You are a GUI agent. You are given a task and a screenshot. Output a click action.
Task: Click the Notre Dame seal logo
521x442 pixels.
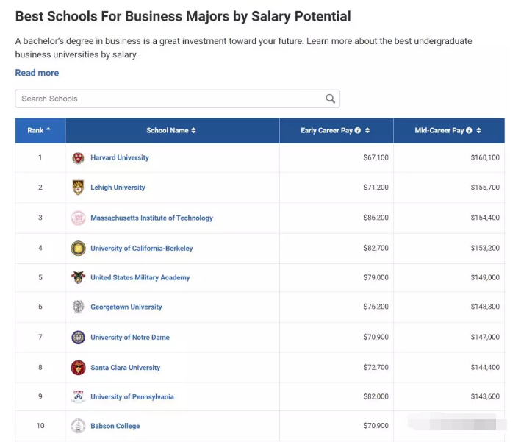[78, 338]
